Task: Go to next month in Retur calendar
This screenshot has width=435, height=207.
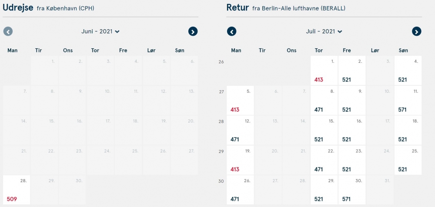Action: click(416, 31)
